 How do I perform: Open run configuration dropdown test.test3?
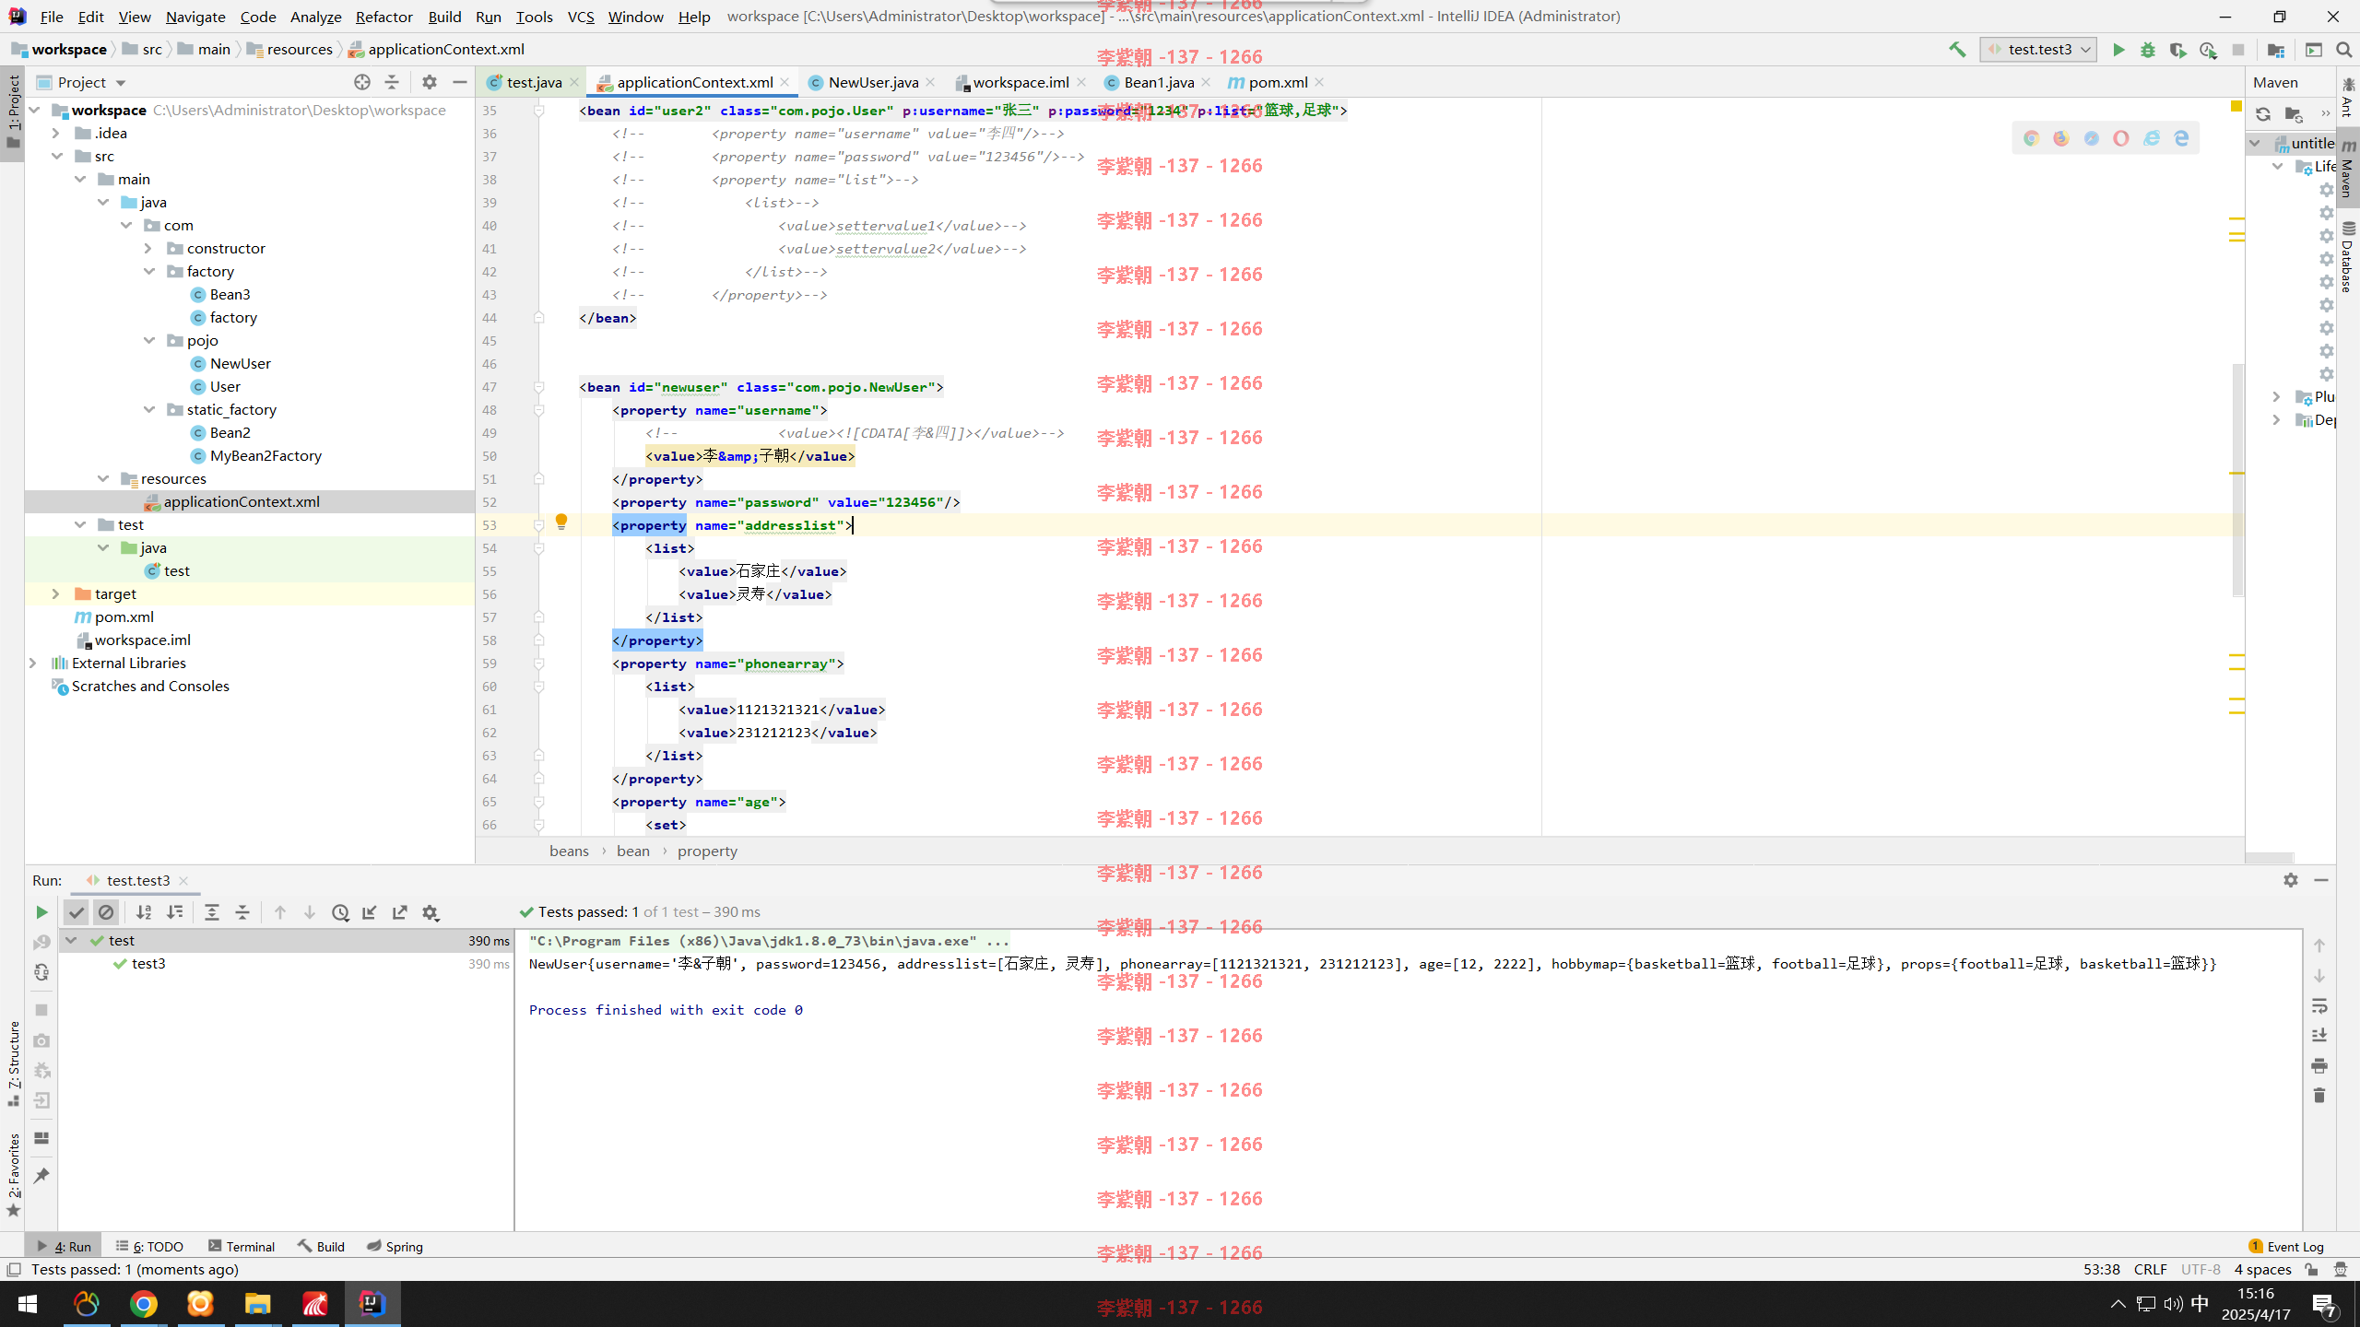tap(2038, 50)
